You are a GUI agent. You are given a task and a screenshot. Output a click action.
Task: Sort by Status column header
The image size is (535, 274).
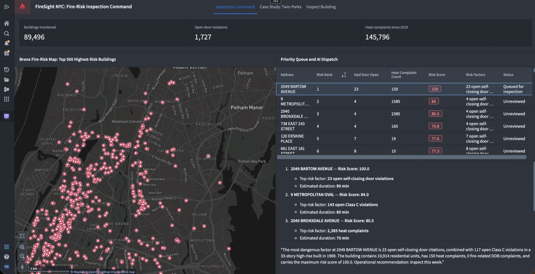508,75
